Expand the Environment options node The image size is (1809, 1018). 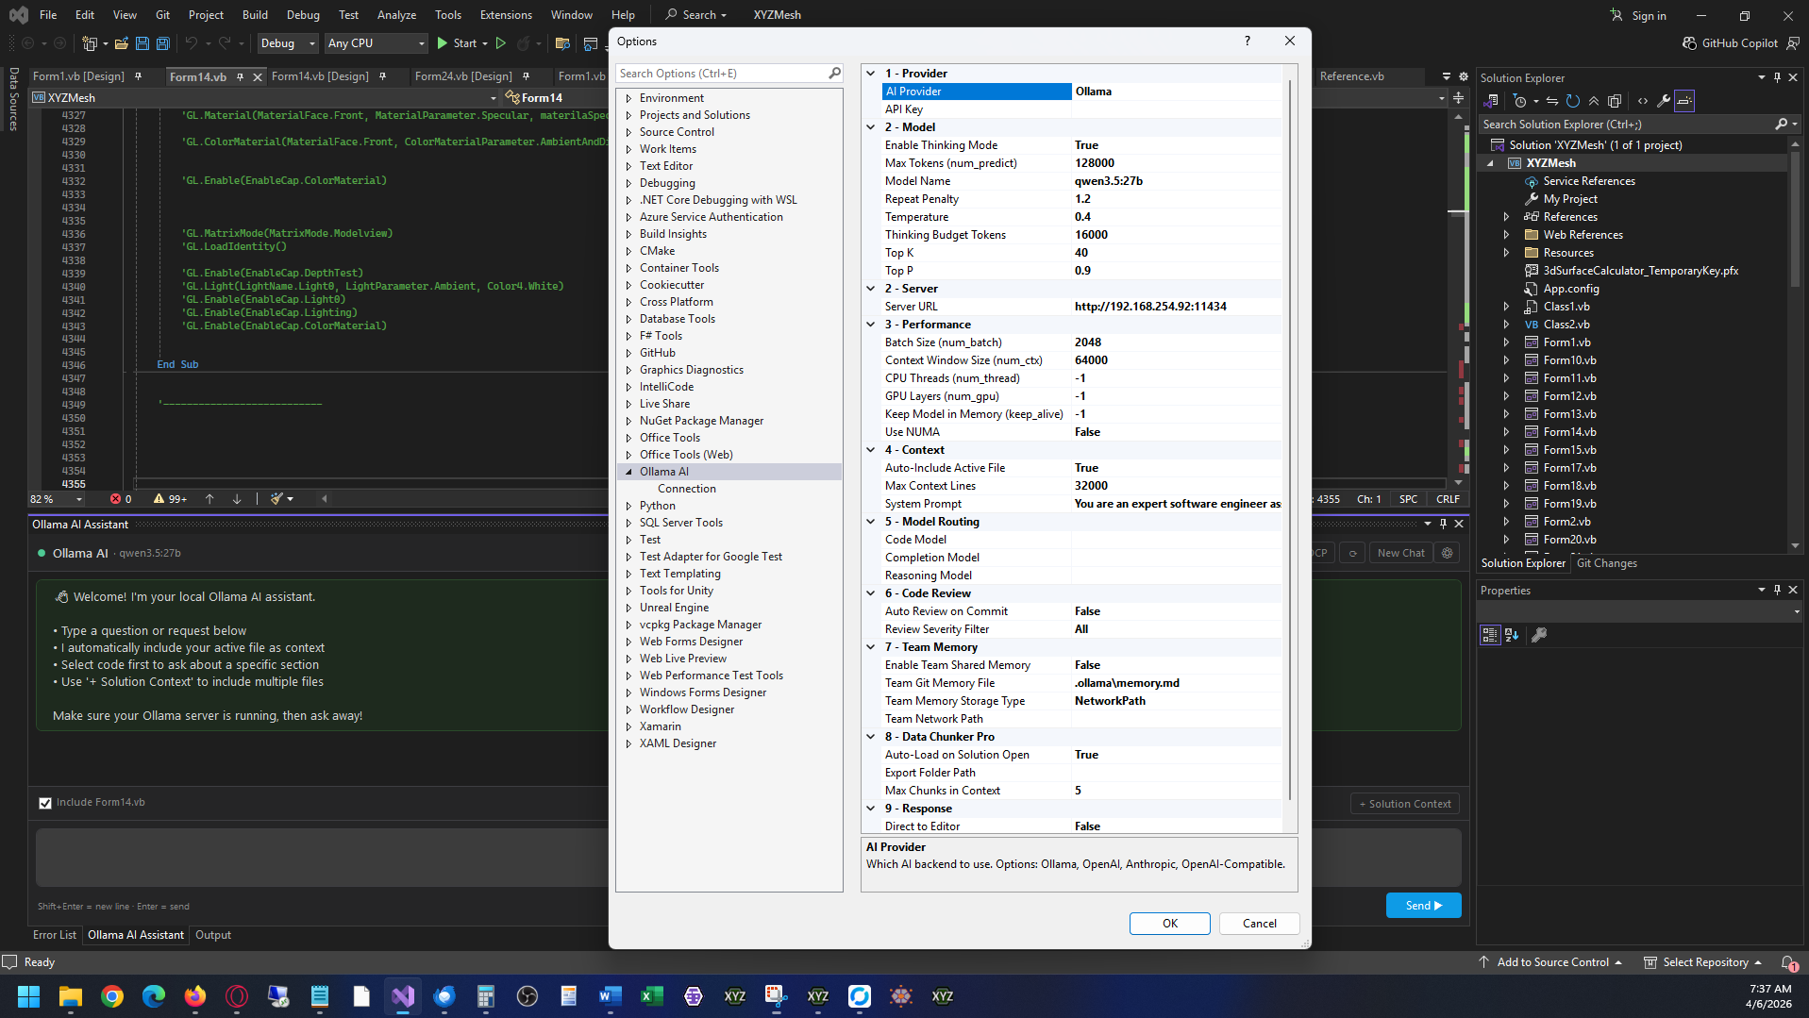pyautogui.click(x=629, y=98)
